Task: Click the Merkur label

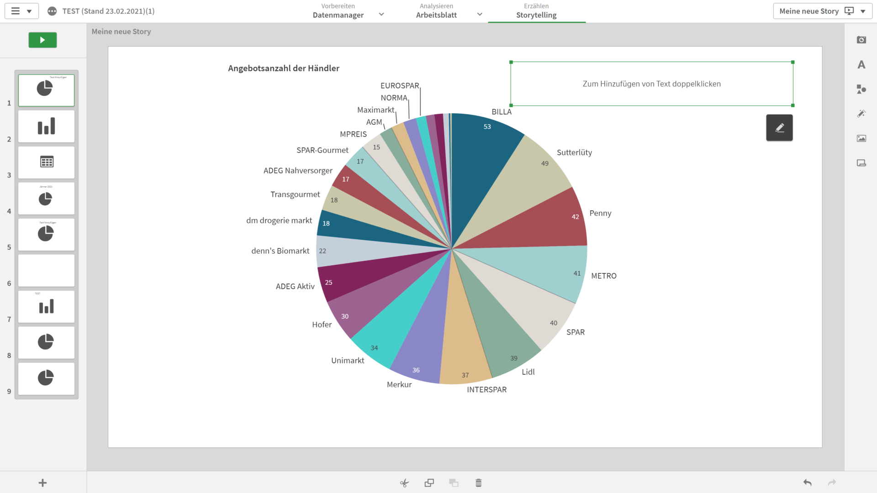Action: pos(399,384)
